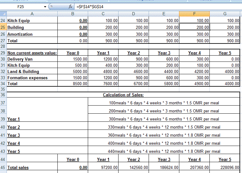The image size is (242, 173).
Task: Click the Select All corner button
Action: 3,14
